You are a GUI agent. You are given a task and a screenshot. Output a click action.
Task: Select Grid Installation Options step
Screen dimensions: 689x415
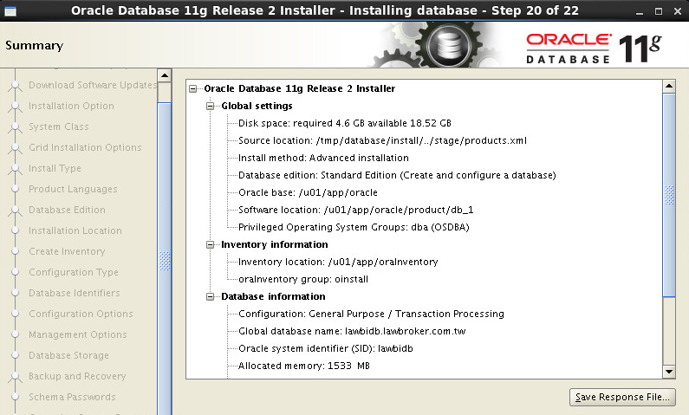(x=85, y=147)
